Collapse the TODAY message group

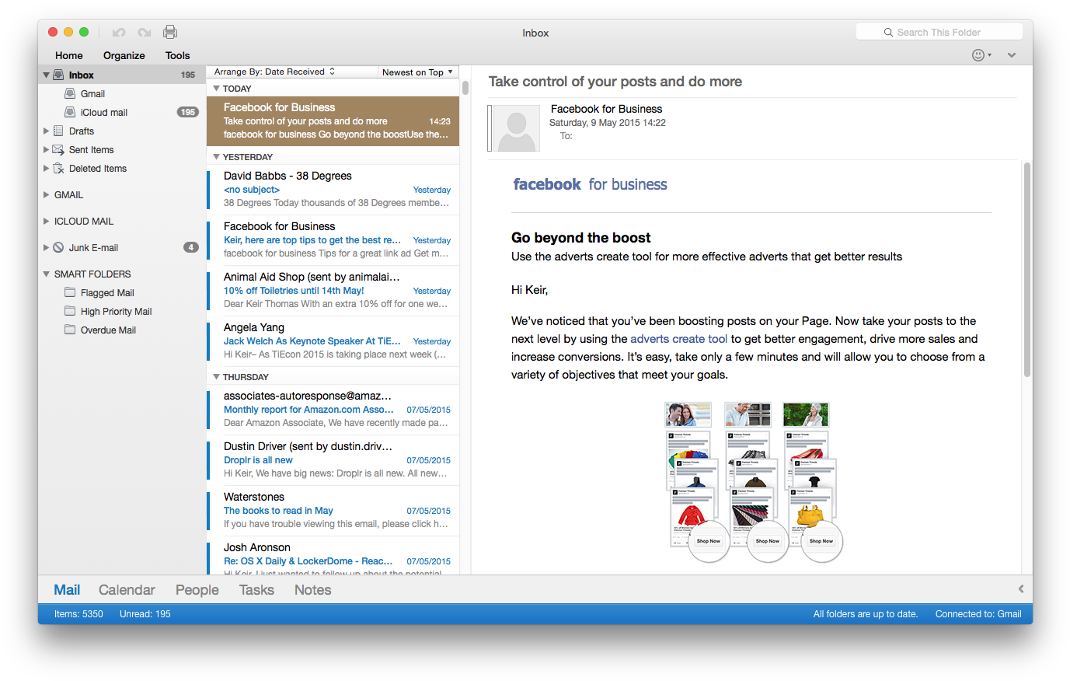pos(217,89)
